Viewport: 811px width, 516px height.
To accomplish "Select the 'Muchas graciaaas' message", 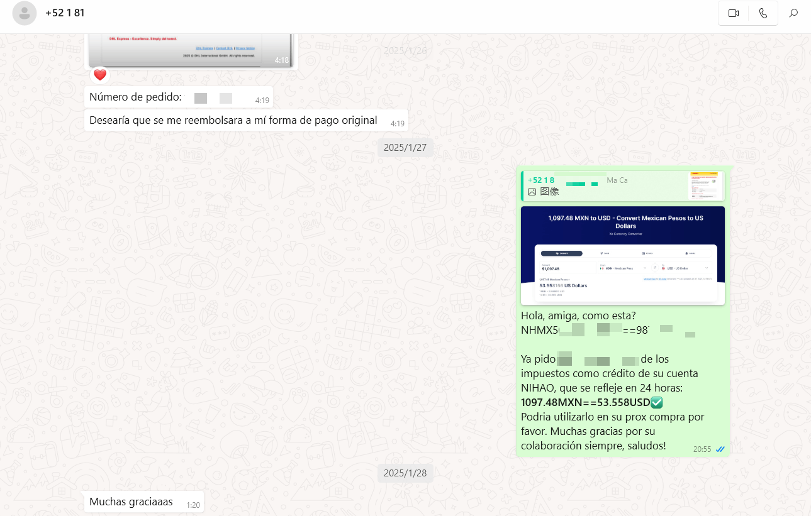I will tap(144, 502).
